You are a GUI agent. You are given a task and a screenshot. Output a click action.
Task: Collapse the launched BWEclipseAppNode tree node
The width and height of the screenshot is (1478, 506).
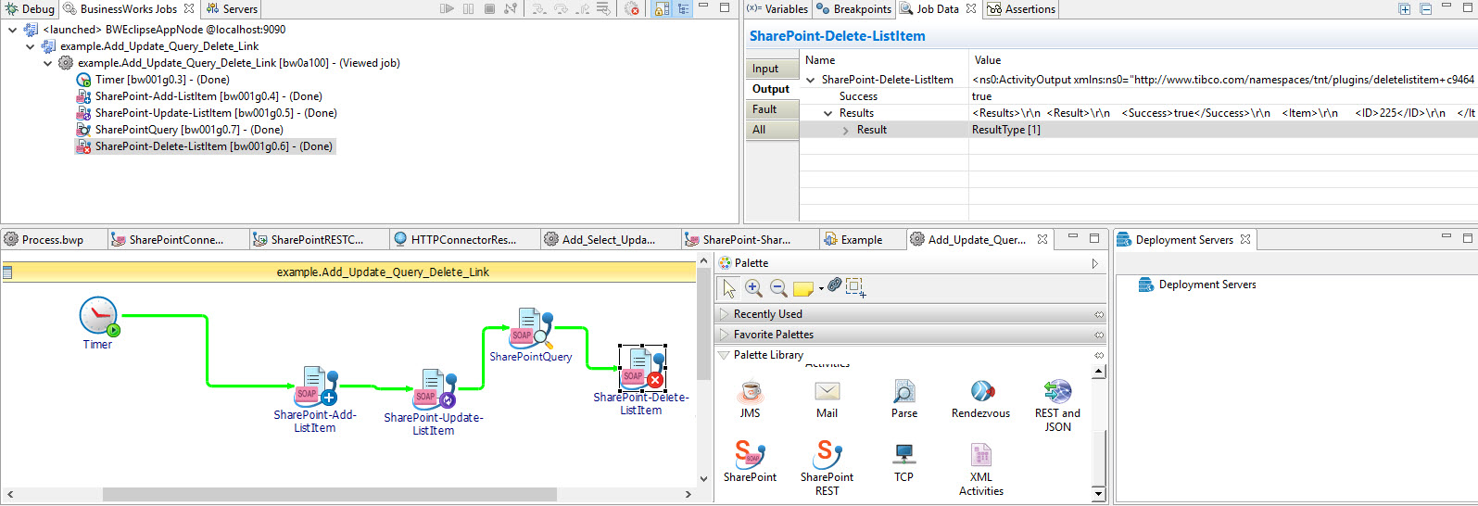(12, 30)
